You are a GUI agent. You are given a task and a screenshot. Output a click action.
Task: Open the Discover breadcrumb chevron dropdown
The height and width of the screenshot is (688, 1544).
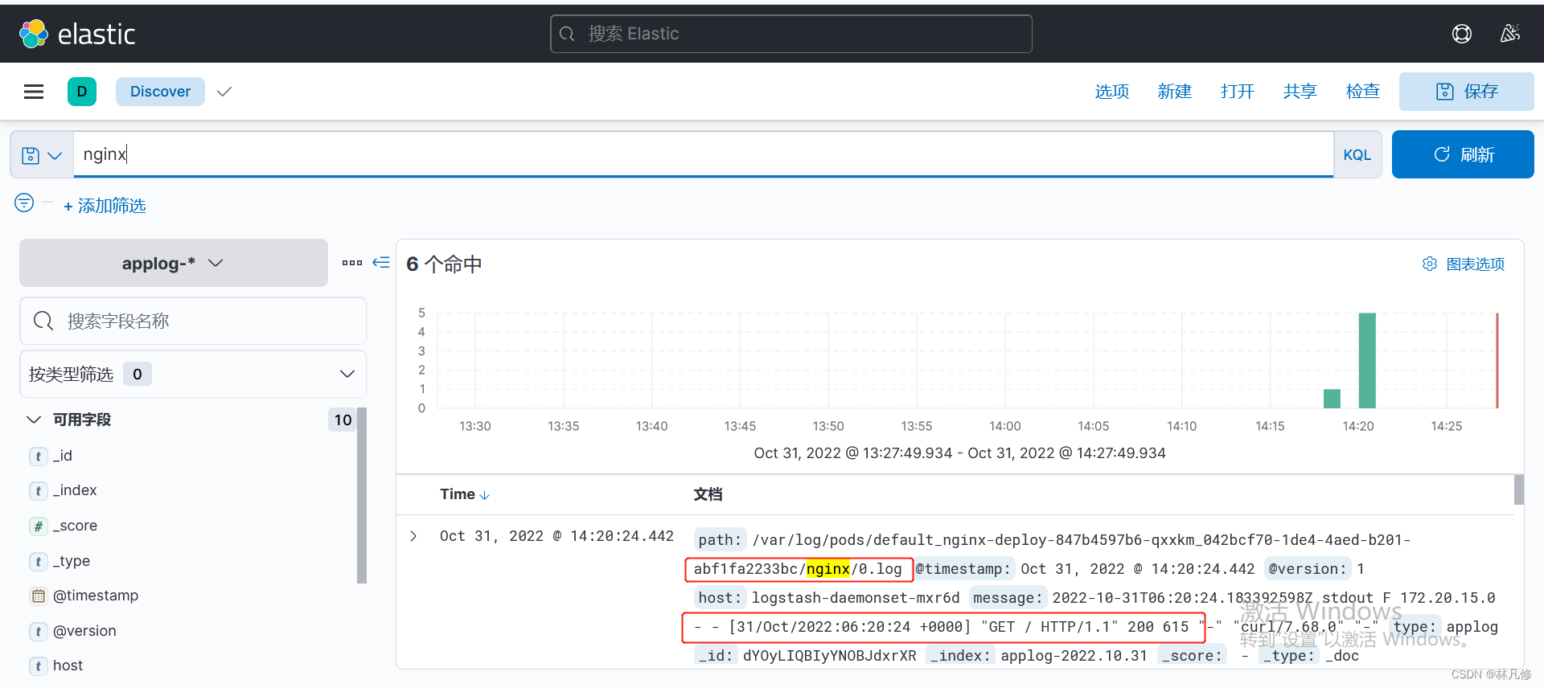click(x=224, y=92)
